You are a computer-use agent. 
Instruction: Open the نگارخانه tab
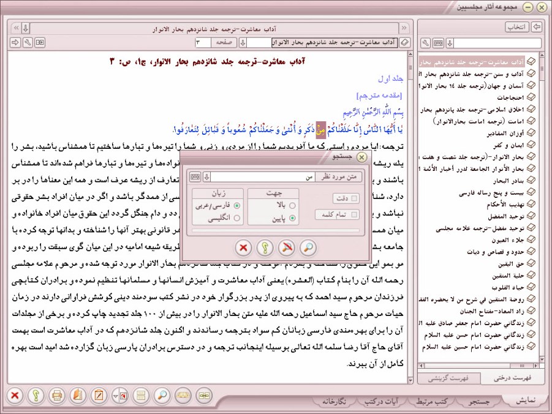click(x=334, y=401)
